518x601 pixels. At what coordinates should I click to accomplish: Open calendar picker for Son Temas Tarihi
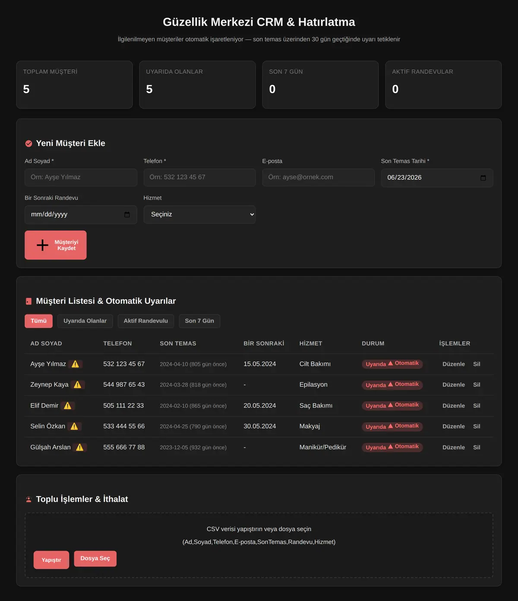coord(483,178)
